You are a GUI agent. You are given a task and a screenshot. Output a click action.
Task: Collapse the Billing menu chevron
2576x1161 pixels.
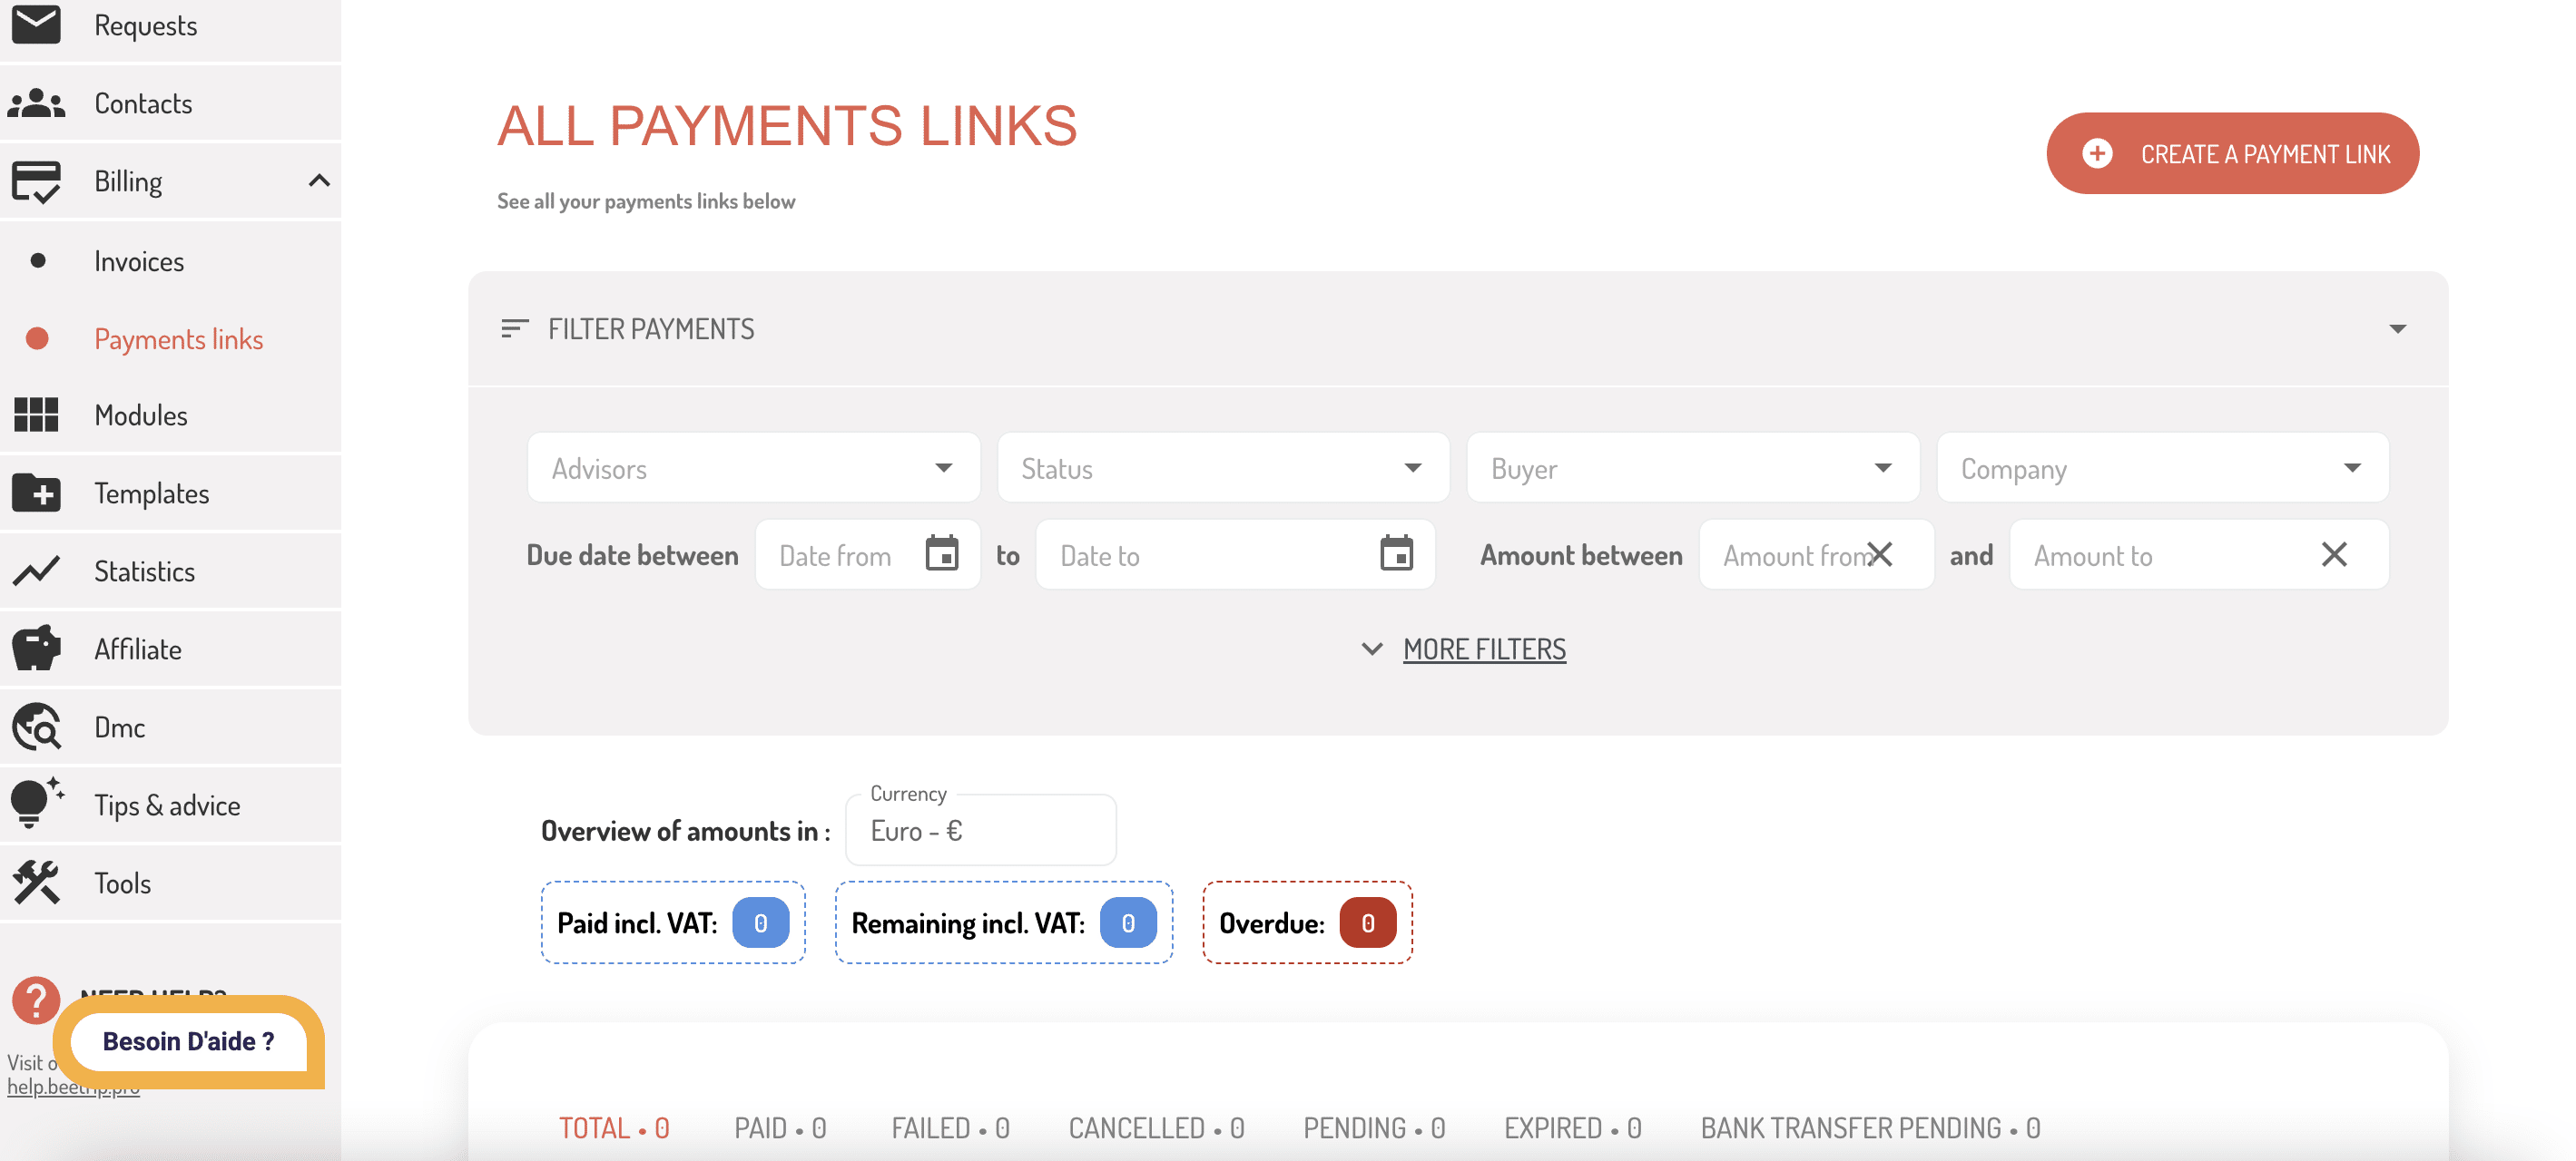click(319, 180)
